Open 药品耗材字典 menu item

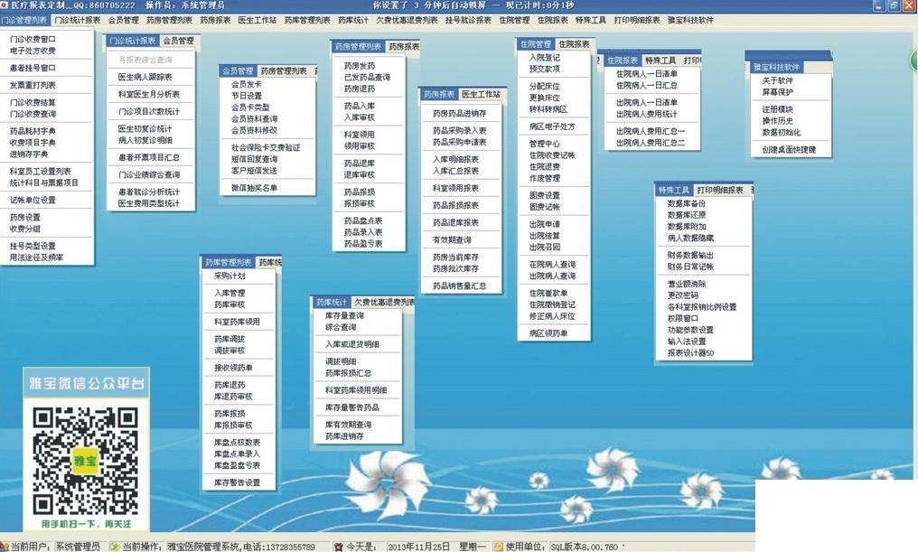[x=33, y=131]
